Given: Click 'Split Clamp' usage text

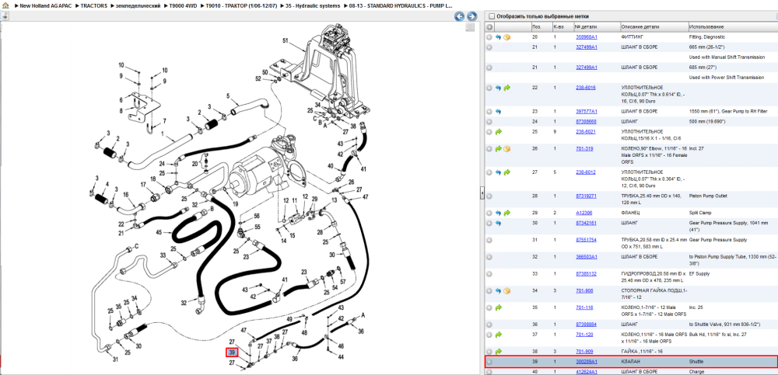Looking at the screenshot, I should 700,213.
